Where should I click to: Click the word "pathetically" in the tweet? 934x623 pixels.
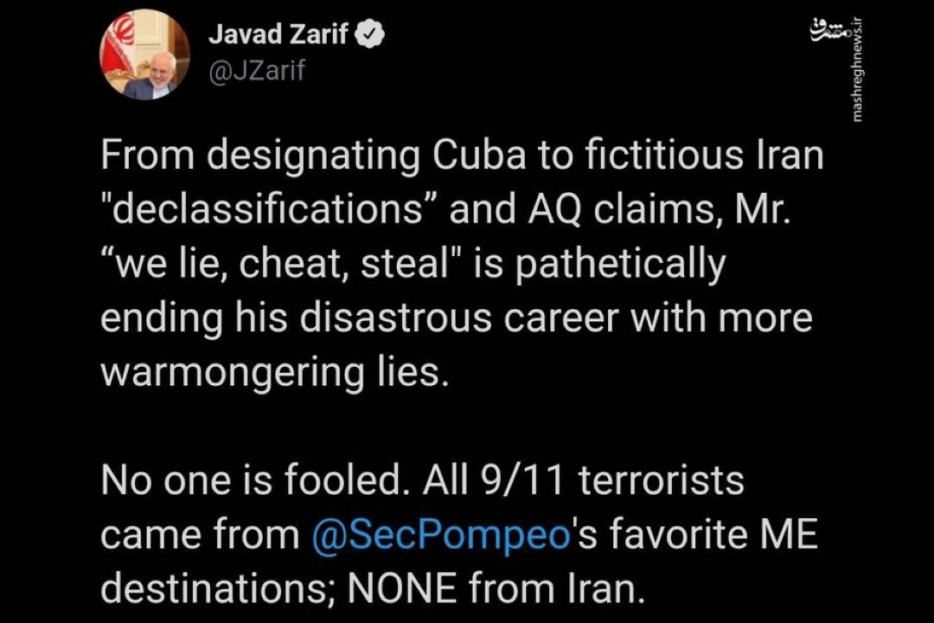(619, 264)
